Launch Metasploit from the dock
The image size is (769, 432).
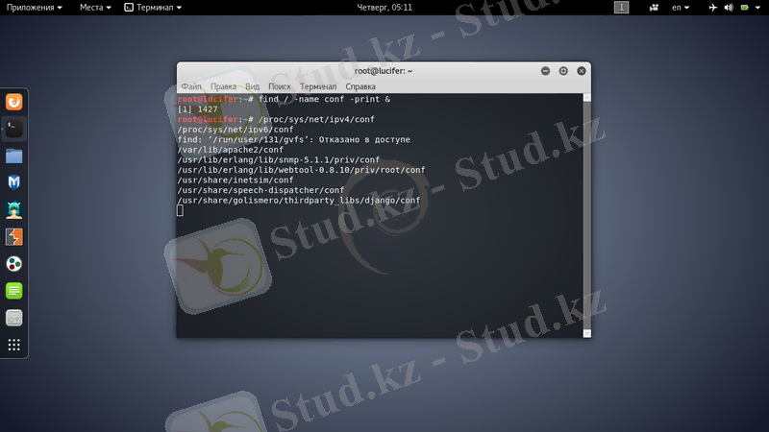[13, 182]
